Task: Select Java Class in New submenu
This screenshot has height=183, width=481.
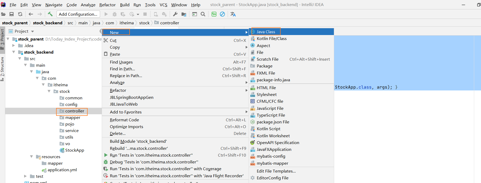Action: pos(291,32)
